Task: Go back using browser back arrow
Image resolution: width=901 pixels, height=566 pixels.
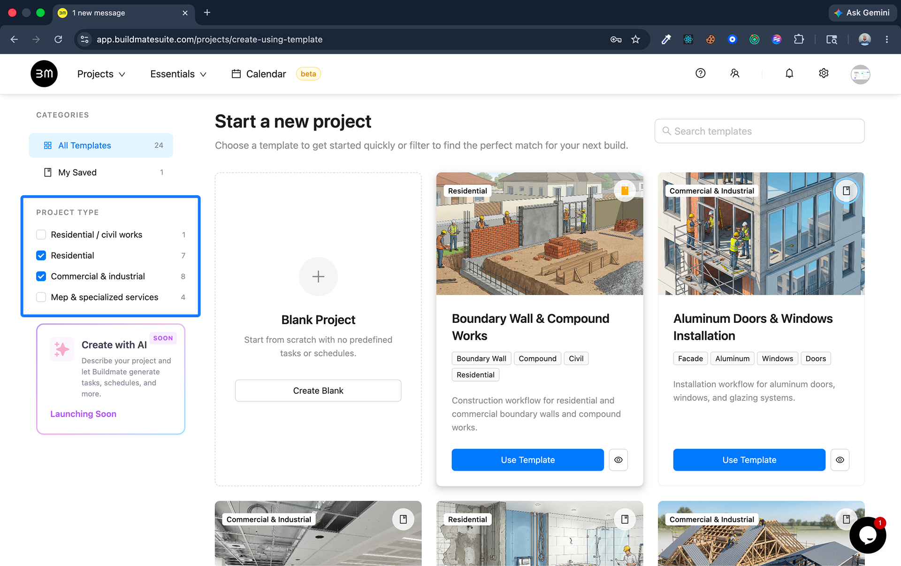Action: [x=15, y=39]
